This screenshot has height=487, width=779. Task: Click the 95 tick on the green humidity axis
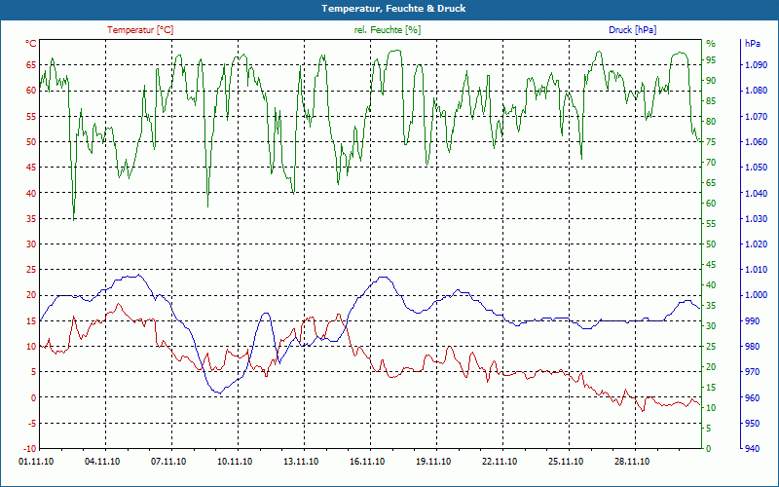coord(711,60)
